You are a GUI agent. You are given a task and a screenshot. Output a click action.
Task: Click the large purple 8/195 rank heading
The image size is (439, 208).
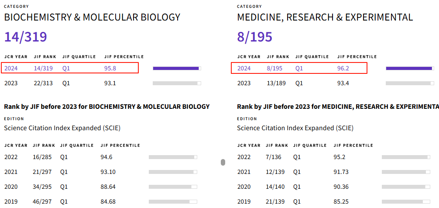point(254,37)
